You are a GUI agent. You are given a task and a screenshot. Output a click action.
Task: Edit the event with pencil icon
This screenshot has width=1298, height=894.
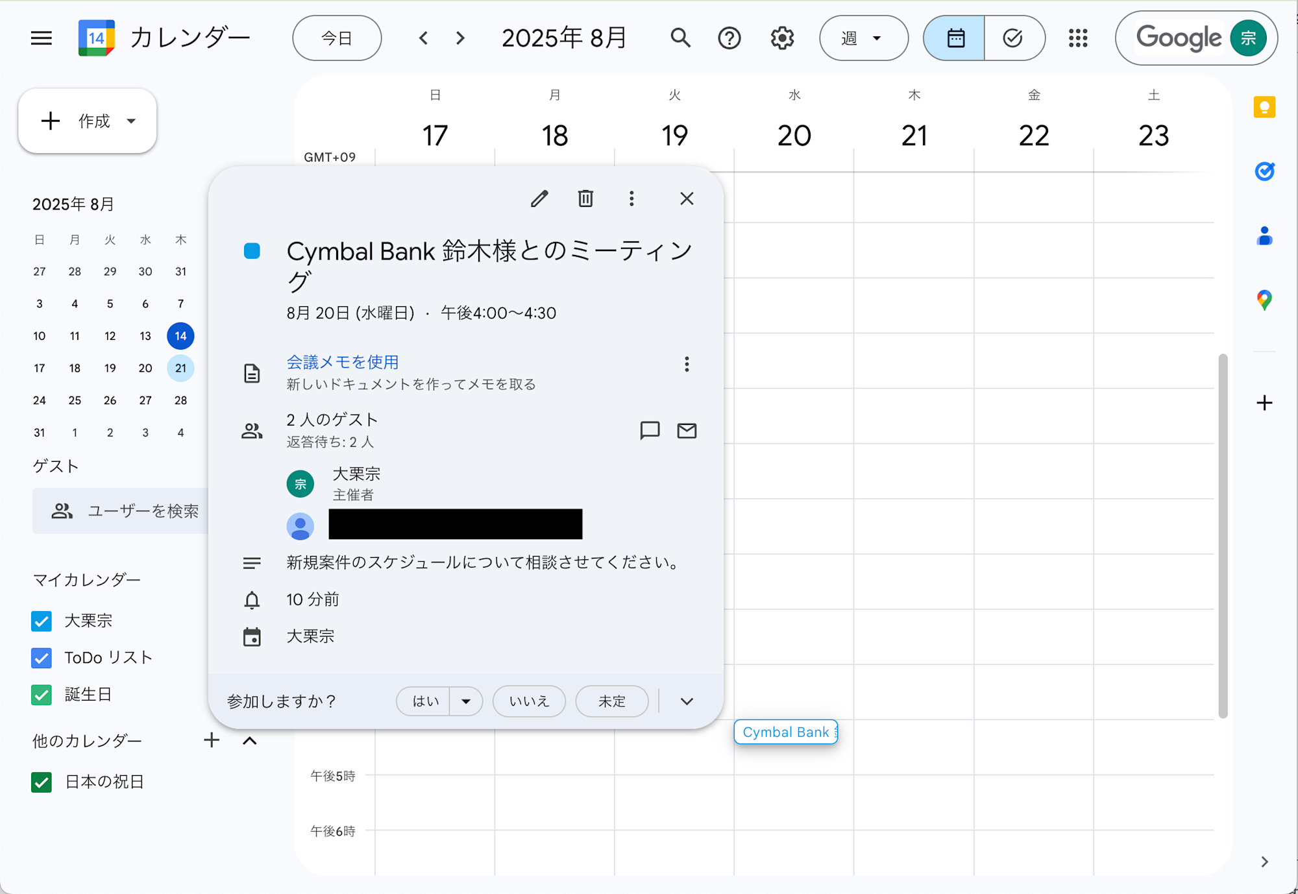[539, 199]
